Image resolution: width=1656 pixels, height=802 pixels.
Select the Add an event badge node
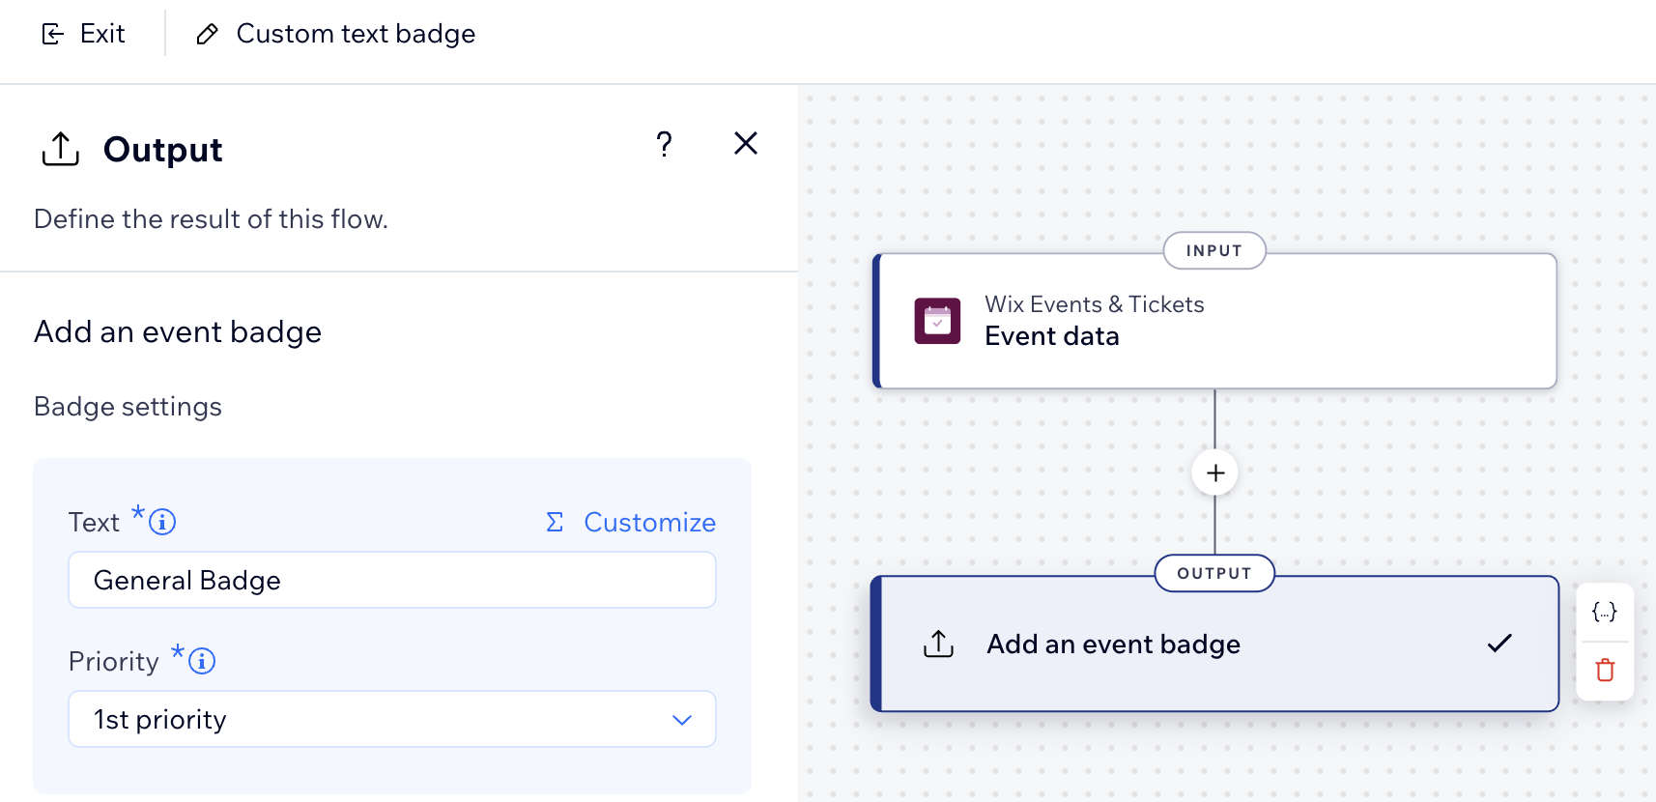[x=1213, y=644]
